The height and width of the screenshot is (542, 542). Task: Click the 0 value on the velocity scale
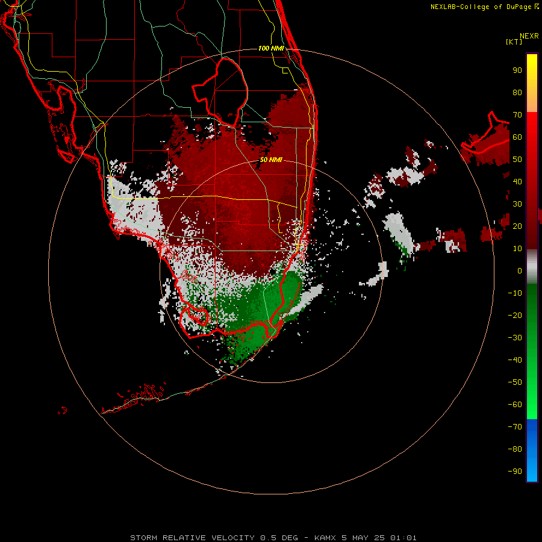[x=520, y=270]
